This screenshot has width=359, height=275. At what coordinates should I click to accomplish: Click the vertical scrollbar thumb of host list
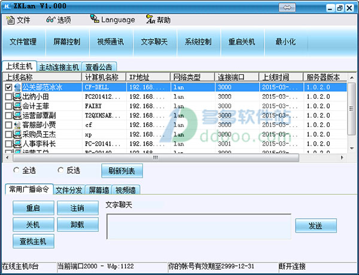[351, 108]
